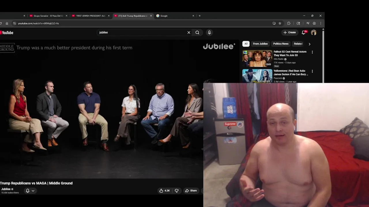Open the account avatar menu
The image size is (369, 207).
point(313,32)
